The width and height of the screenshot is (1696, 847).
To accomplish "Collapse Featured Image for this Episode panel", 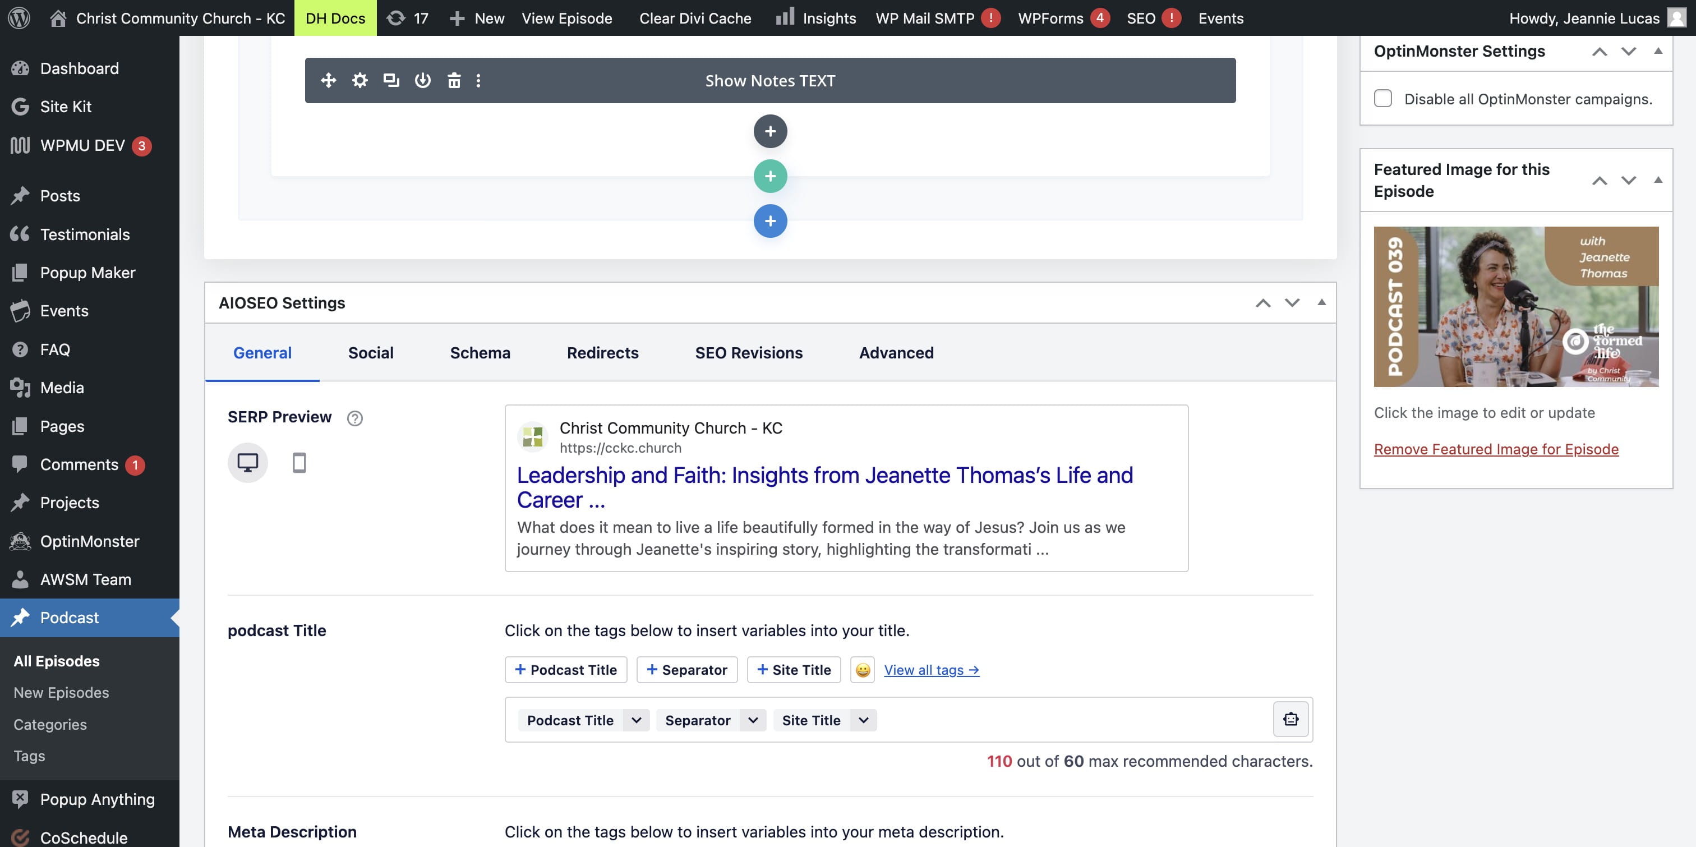I will pyautogui.click(x=1658, y=180).
